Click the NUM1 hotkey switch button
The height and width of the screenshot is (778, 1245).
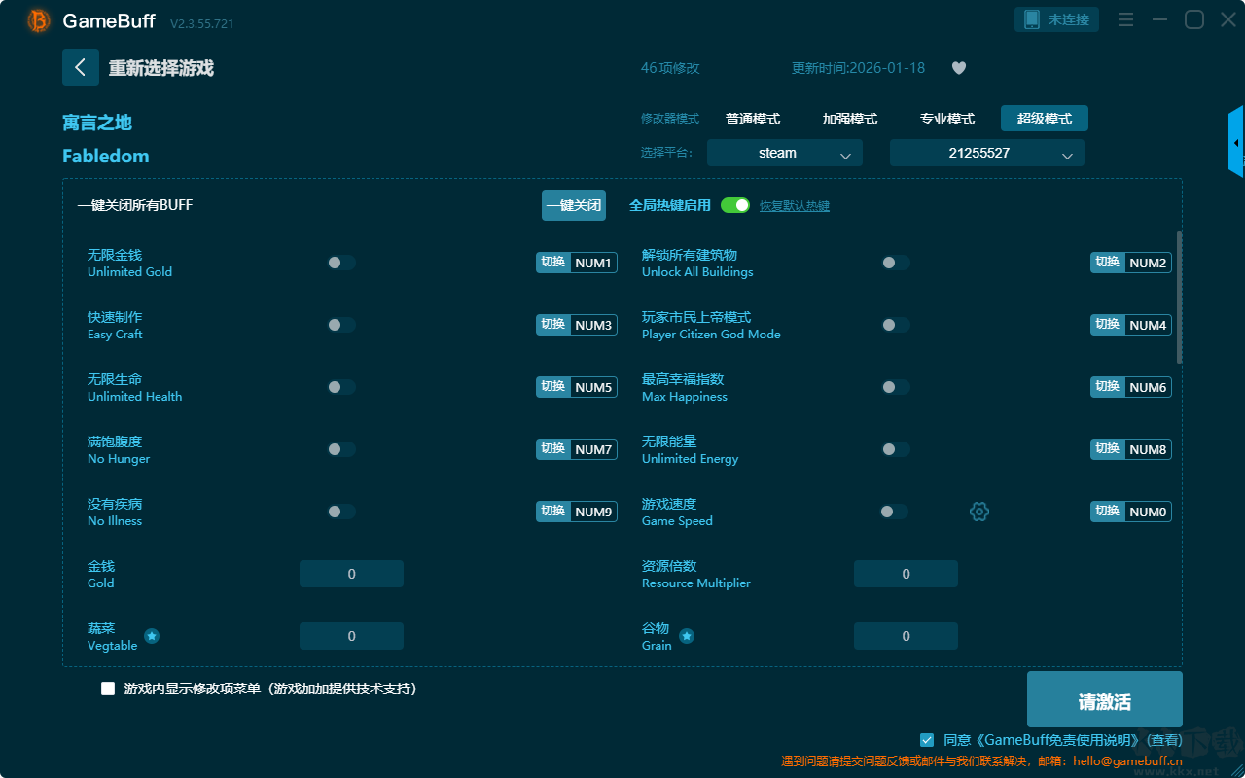577,263
